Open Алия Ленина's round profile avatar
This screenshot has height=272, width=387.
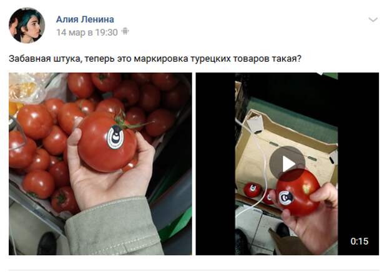27,26
